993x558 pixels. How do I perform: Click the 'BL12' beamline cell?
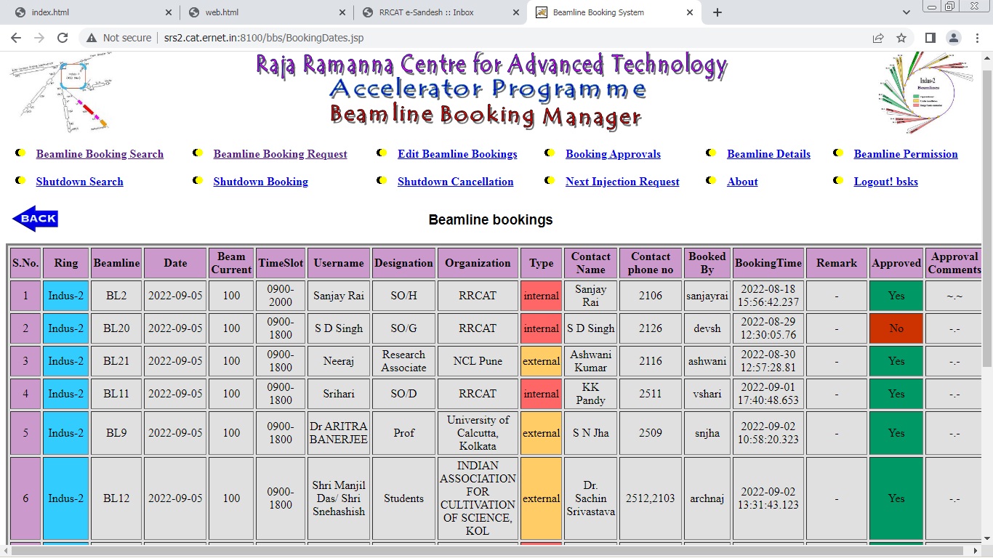point(116,498)
